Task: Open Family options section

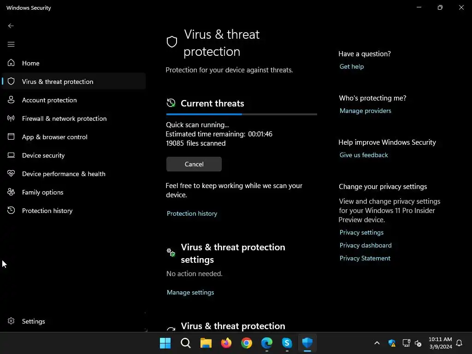Action: 74,192
